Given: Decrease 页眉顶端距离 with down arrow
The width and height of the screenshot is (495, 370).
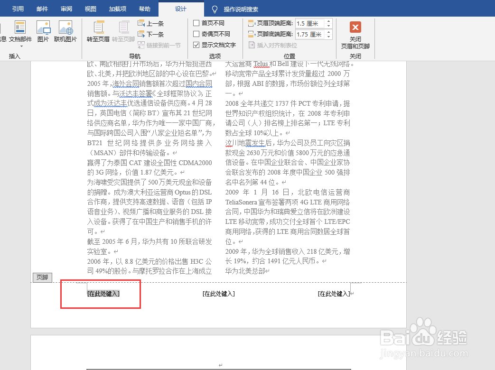Looking at the screenshot, I should point(329,26).
